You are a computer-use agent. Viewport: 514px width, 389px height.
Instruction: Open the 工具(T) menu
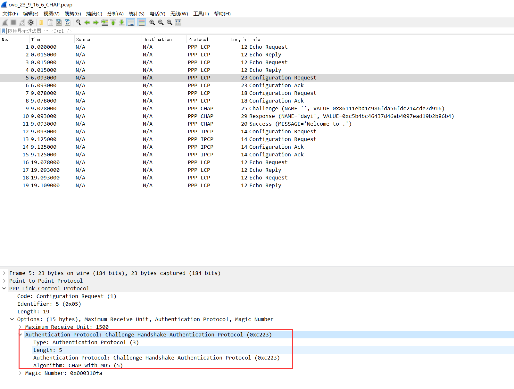[201, 14]
